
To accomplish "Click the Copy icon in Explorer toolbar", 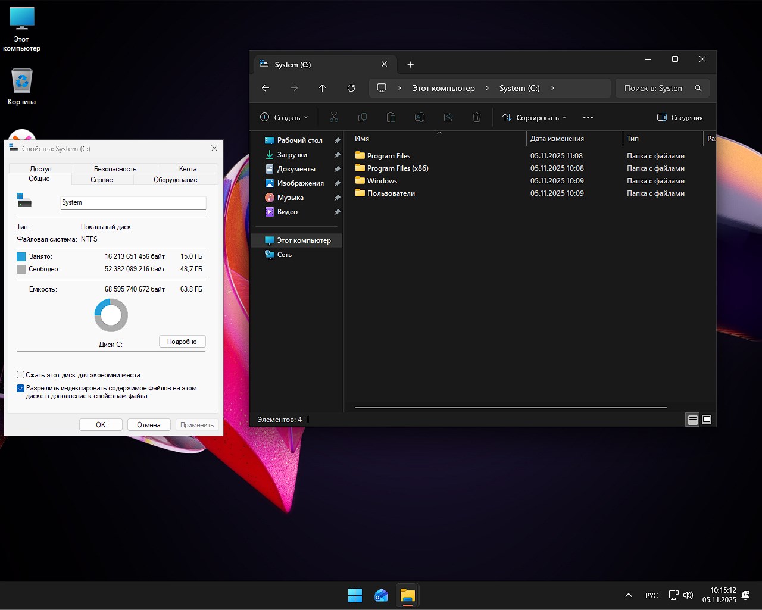I will click(363, 117).
